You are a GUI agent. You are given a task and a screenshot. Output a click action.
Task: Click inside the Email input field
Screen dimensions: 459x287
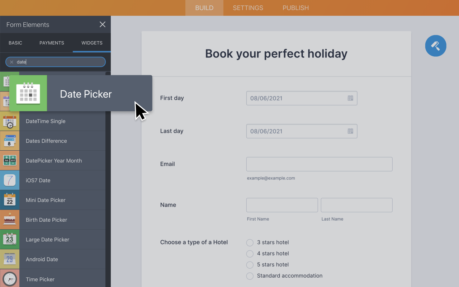click(x=319, y=164)
